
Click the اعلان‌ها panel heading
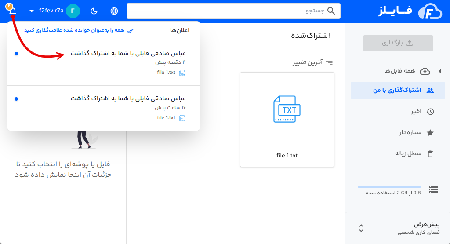pos(180,30)
